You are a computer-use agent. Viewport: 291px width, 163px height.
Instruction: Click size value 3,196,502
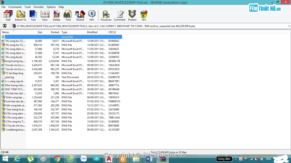pyautogui.click(x=37, y=61)
